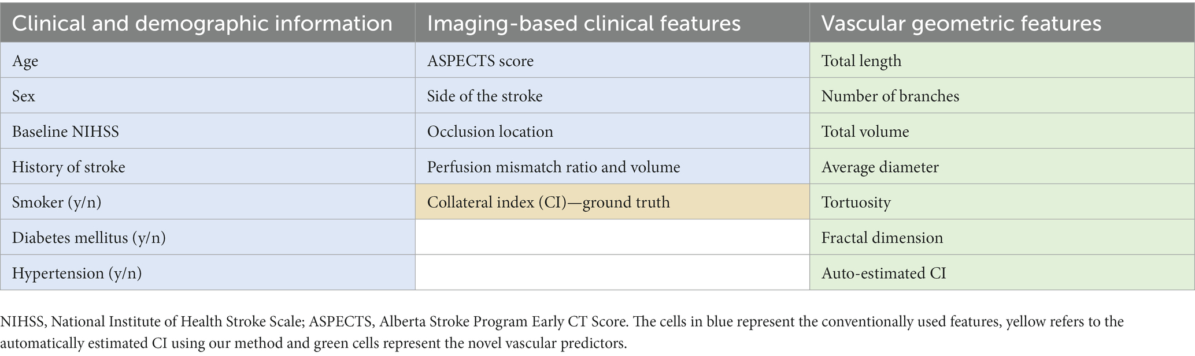The image size is (1195, 356).
Task: Select History of stroke cell
Action: (x=208, y=167)
